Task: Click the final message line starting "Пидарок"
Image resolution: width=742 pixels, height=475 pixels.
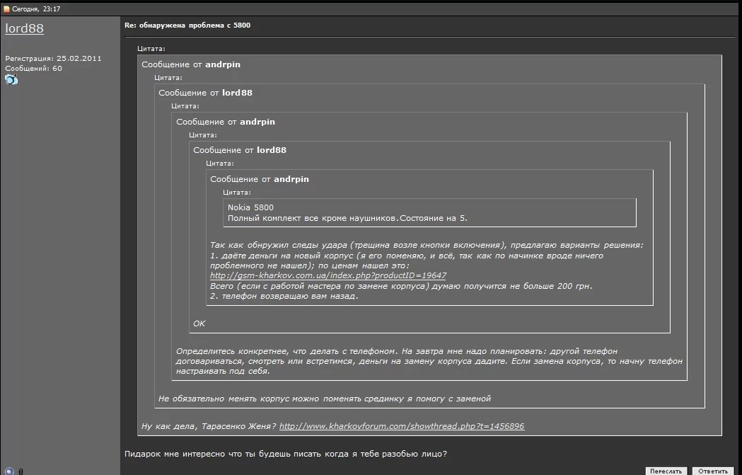Action: coord(285,454)
